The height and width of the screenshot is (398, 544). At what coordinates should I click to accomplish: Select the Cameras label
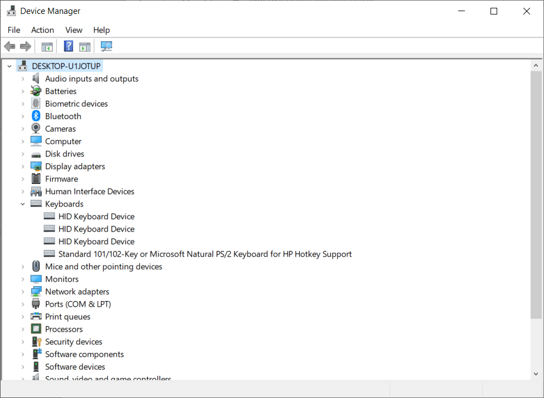pyautogui.click(x=60, y=129)
